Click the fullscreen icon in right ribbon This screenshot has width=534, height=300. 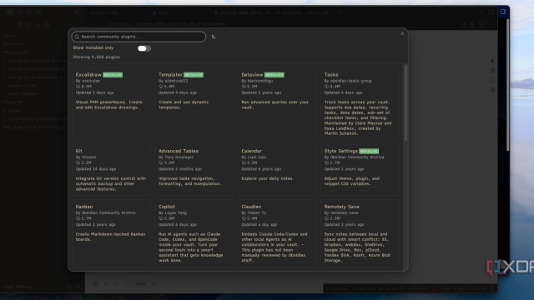pyautogui.click(x=492, y=80)
